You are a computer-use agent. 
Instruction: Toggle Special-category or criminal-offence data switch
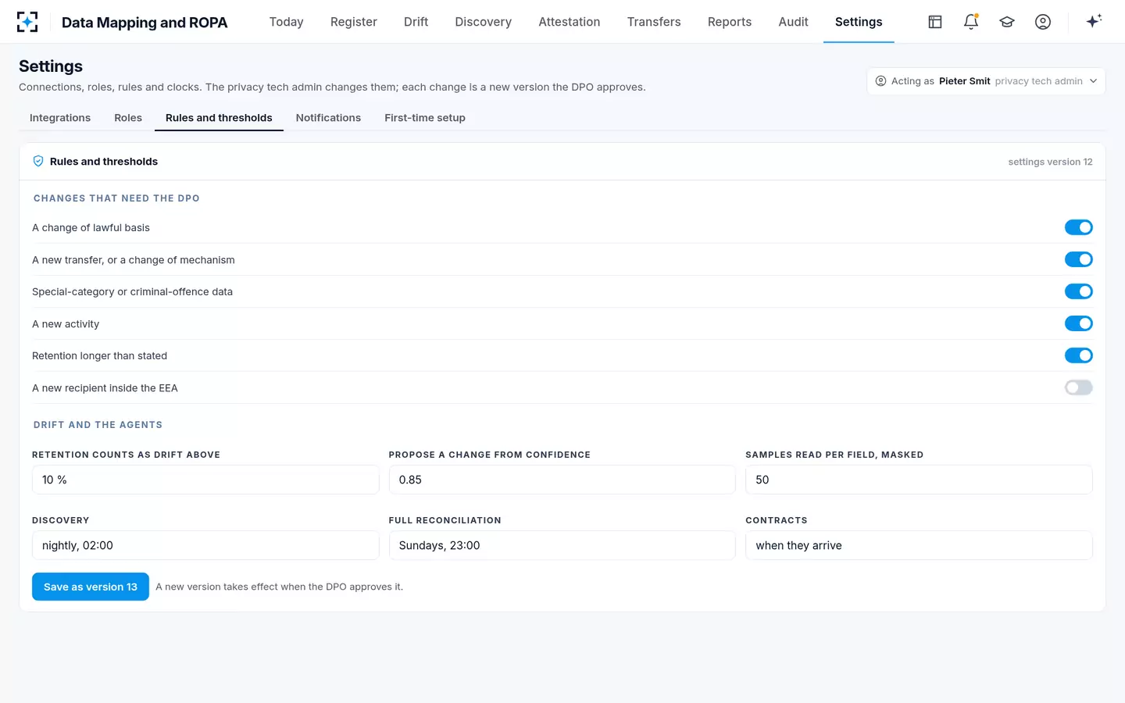[1078, 291]
